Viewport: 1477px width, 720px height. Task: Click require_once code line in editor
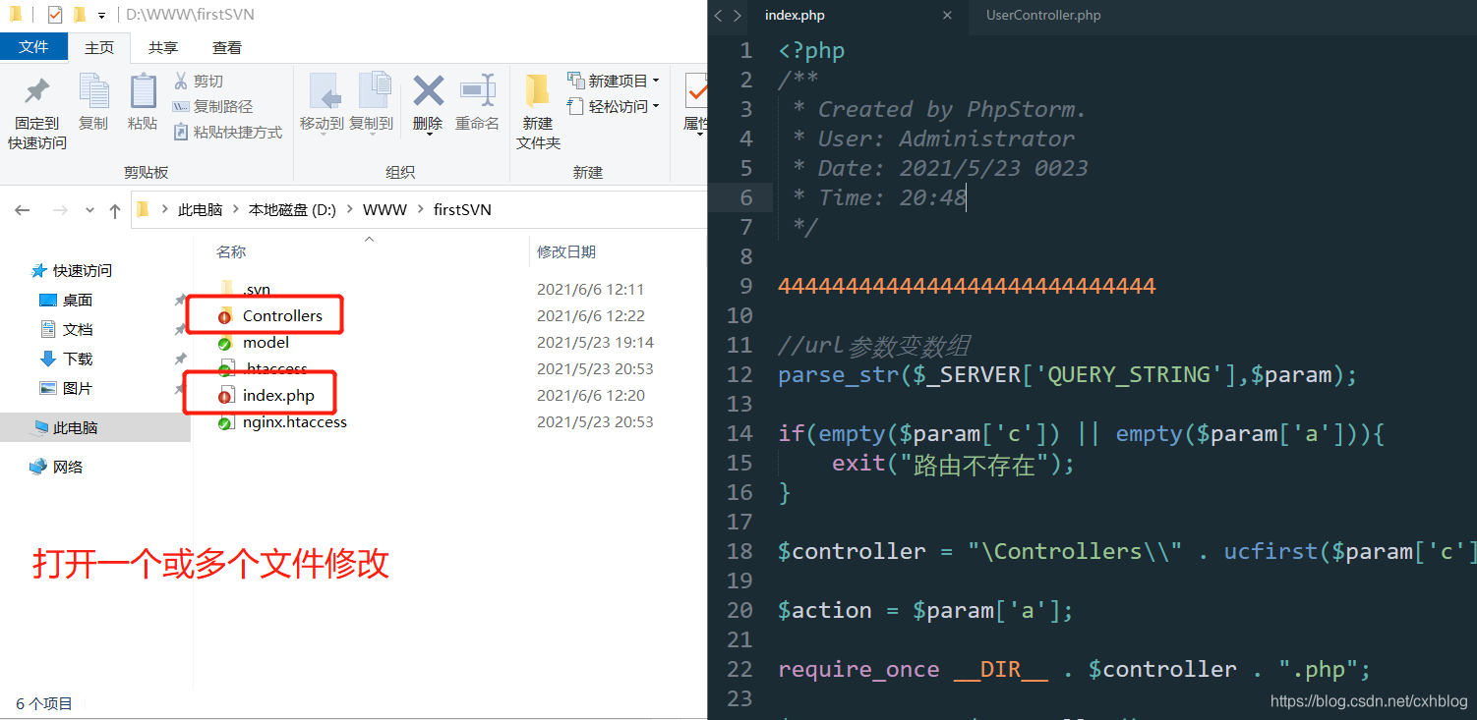pyautogui.click(x=1074, y=670)
